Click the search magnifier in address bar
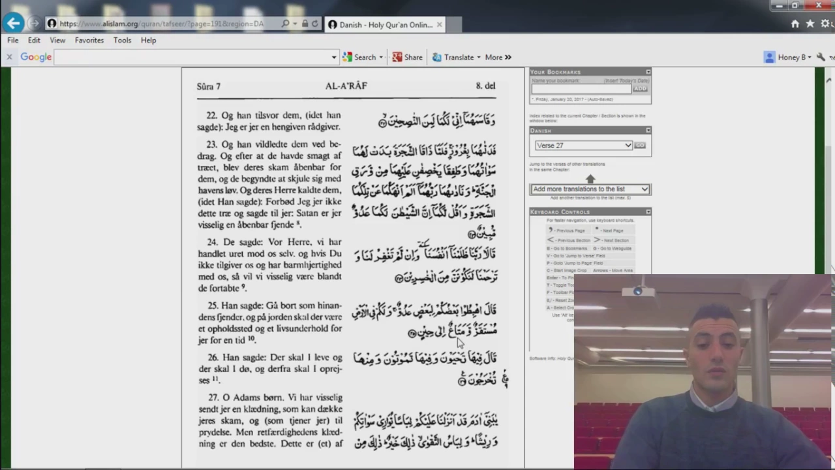Viewport: 835px width, 470px height. tap(285, 24)
